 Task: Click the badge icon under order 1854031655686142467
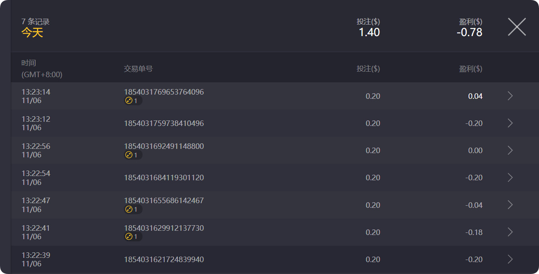[x=133, y=210]
